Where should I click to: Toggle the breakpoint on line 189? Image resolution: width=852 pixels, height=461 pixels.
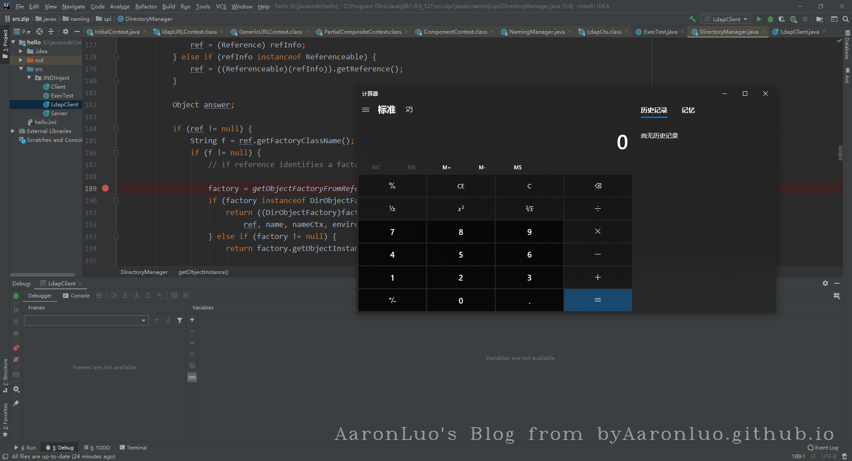click(x=105, y=188)
